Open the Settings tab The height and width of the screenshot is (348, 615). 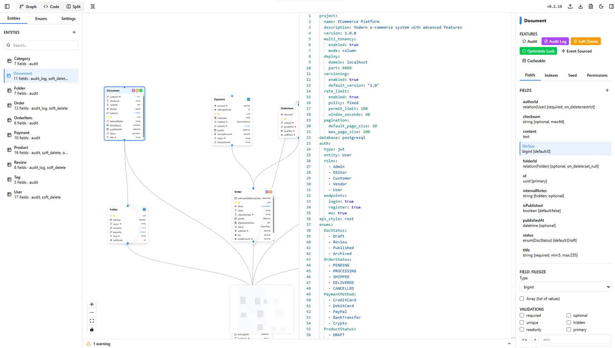point(68,18)
